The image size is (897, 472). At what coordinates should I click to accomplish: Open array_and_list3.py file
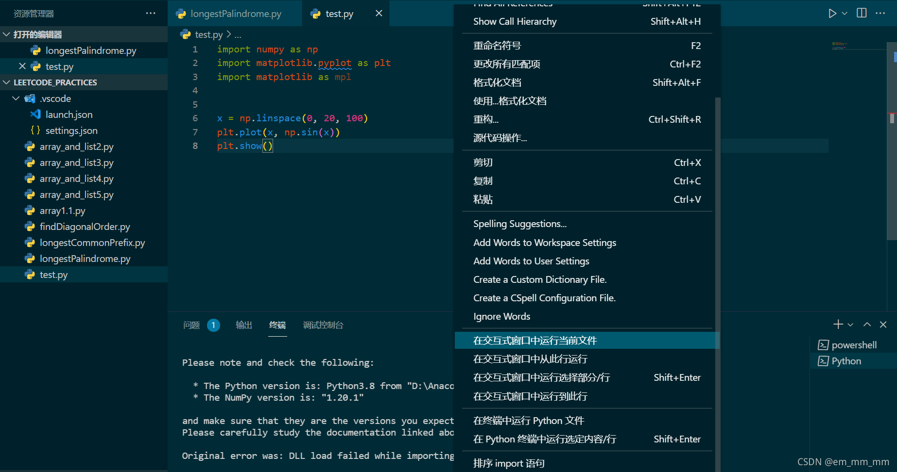point(84,163)
